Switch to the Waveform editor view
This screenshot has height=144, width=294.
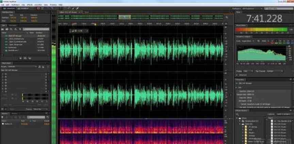click(7, 8)
